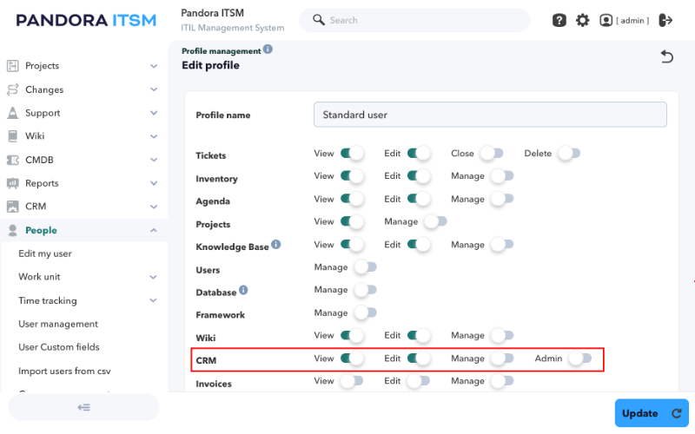This screenshot has width=695, height=434.
Task: Click the Profile management breadcrumb link
Action: 222,51
